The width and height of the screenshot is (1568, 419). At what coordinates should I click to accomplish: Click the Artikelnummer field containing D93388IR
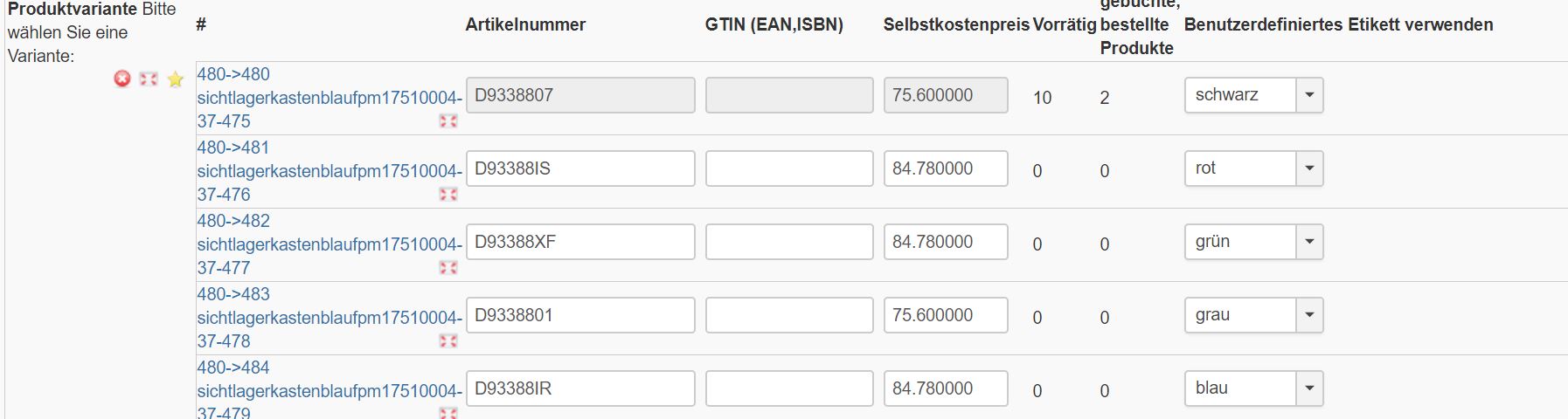click(580, 388)
